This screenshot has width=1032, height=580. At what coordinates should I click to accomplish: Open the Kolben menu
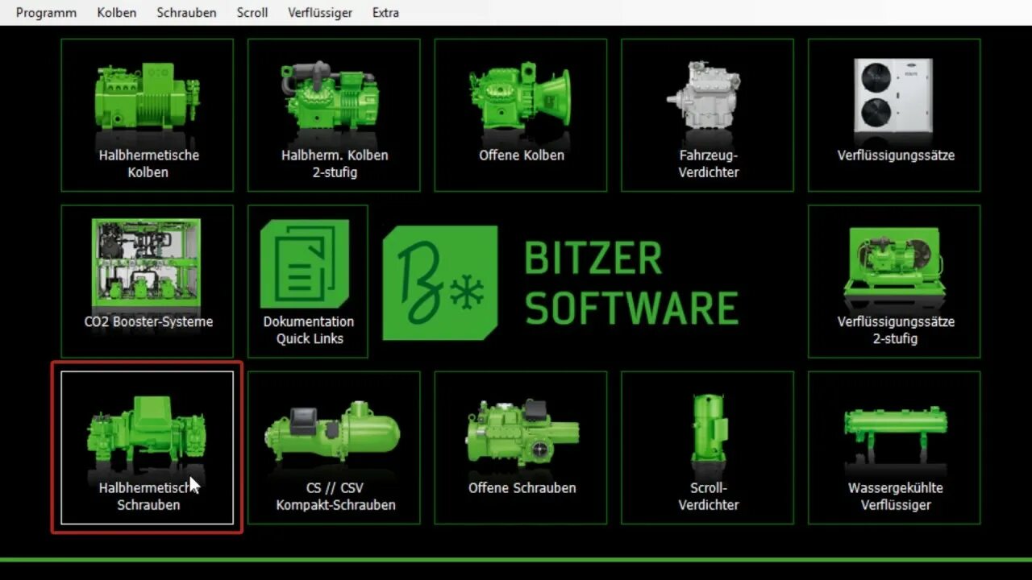coord(117,13)
